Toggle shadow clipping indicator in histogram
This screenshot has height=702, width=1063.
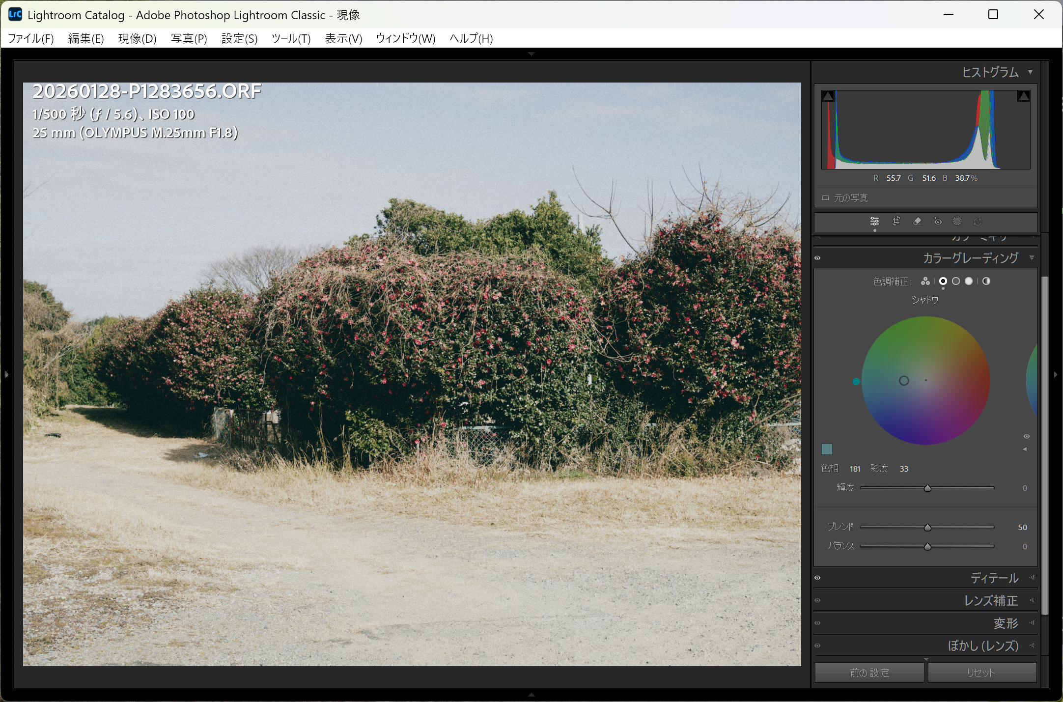click(828, 96)
